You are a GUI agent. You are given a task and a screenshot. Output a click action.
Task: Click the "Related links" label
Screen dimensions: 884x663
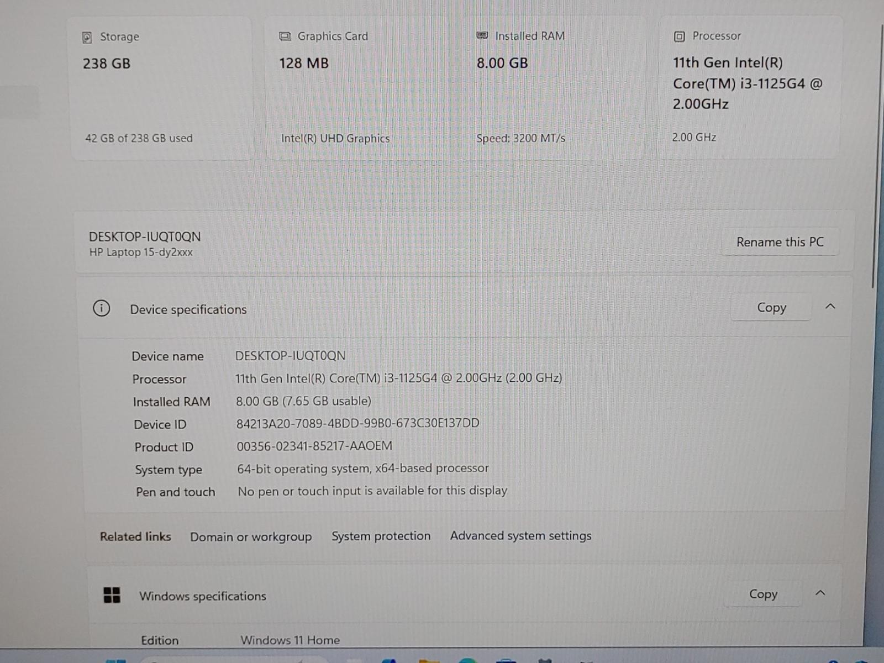135,536
